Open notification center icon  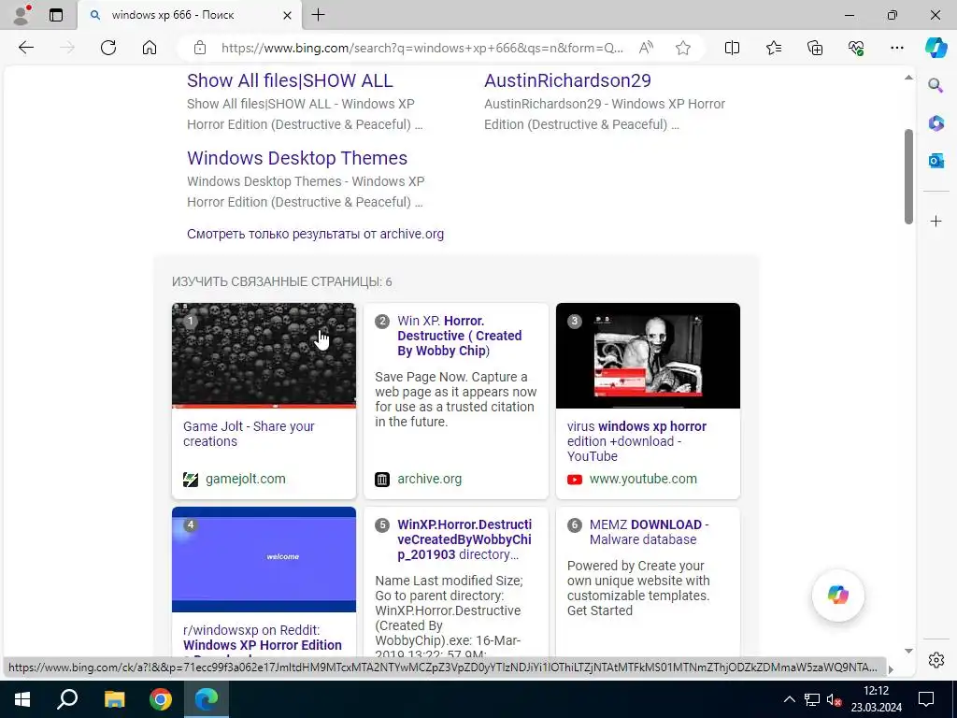(x=926, y=699)
